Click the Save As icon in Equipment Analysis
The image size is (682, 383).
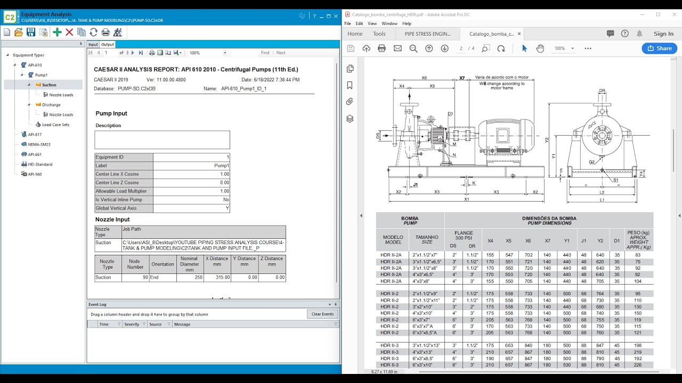pos(43,32)
